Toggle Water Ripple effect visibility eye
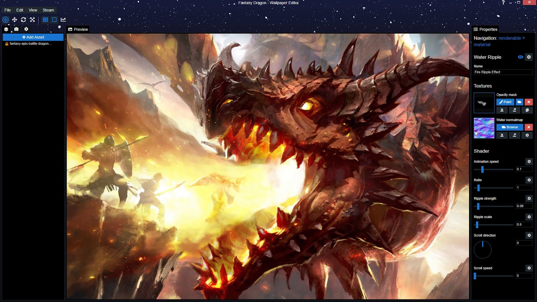The width and height of the screenshot is (537, 302). coord(521,57)
